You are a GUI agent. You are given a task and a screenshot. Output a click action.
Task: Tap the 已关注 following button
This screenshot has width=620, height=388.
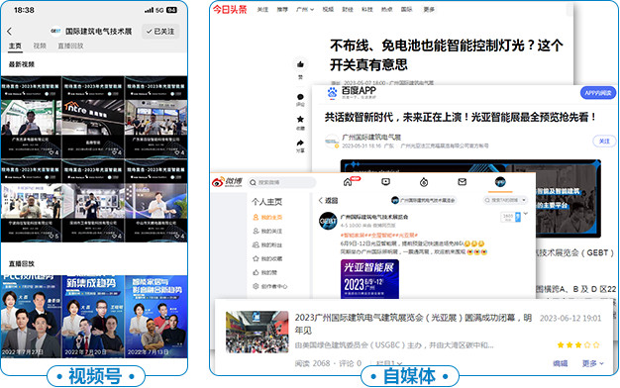pyautogui.click(x=160, y=32)
